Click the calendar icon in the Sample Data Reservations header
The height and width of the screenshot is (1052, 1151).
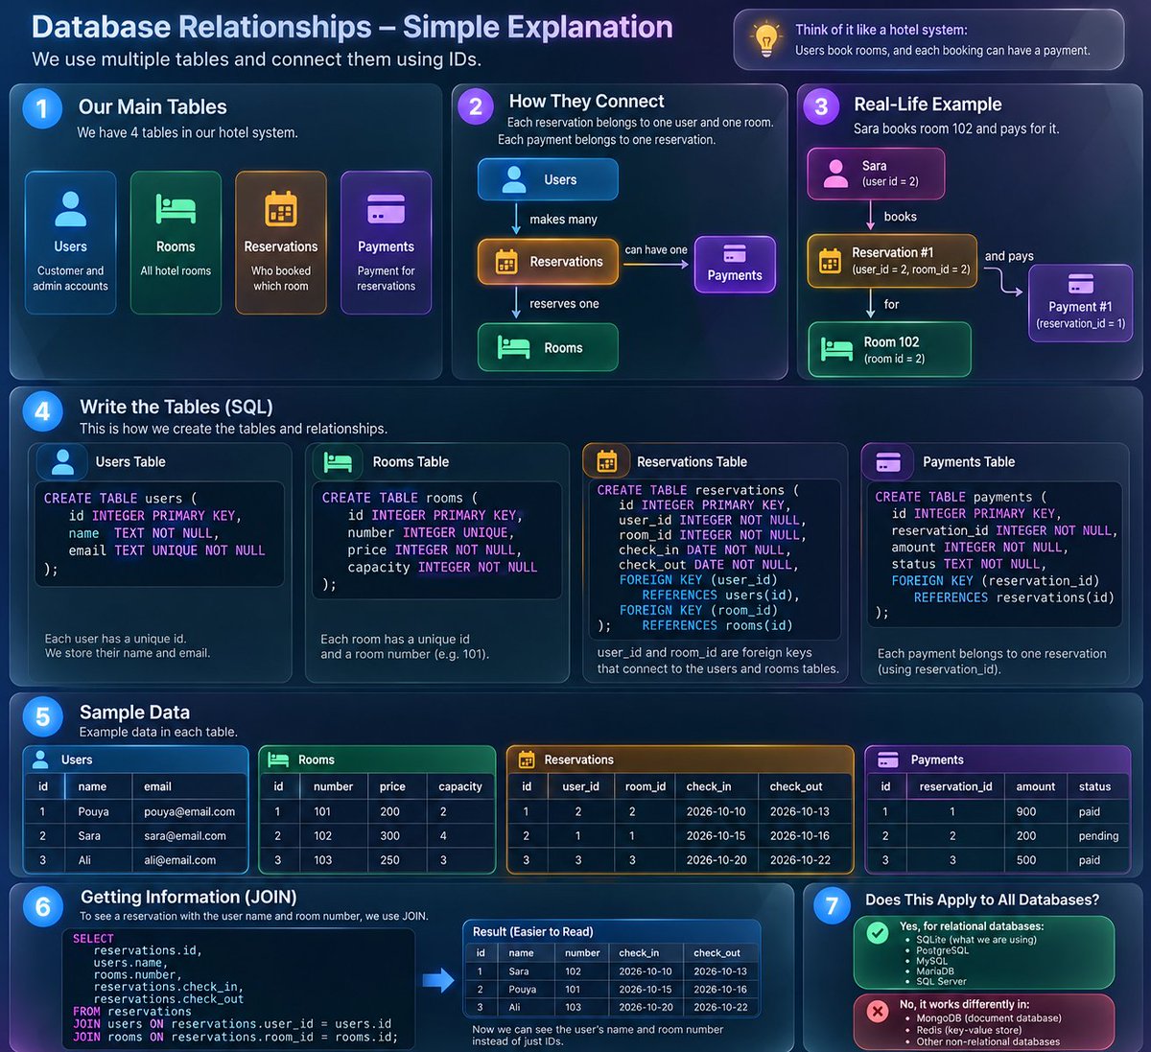[527, 760]
